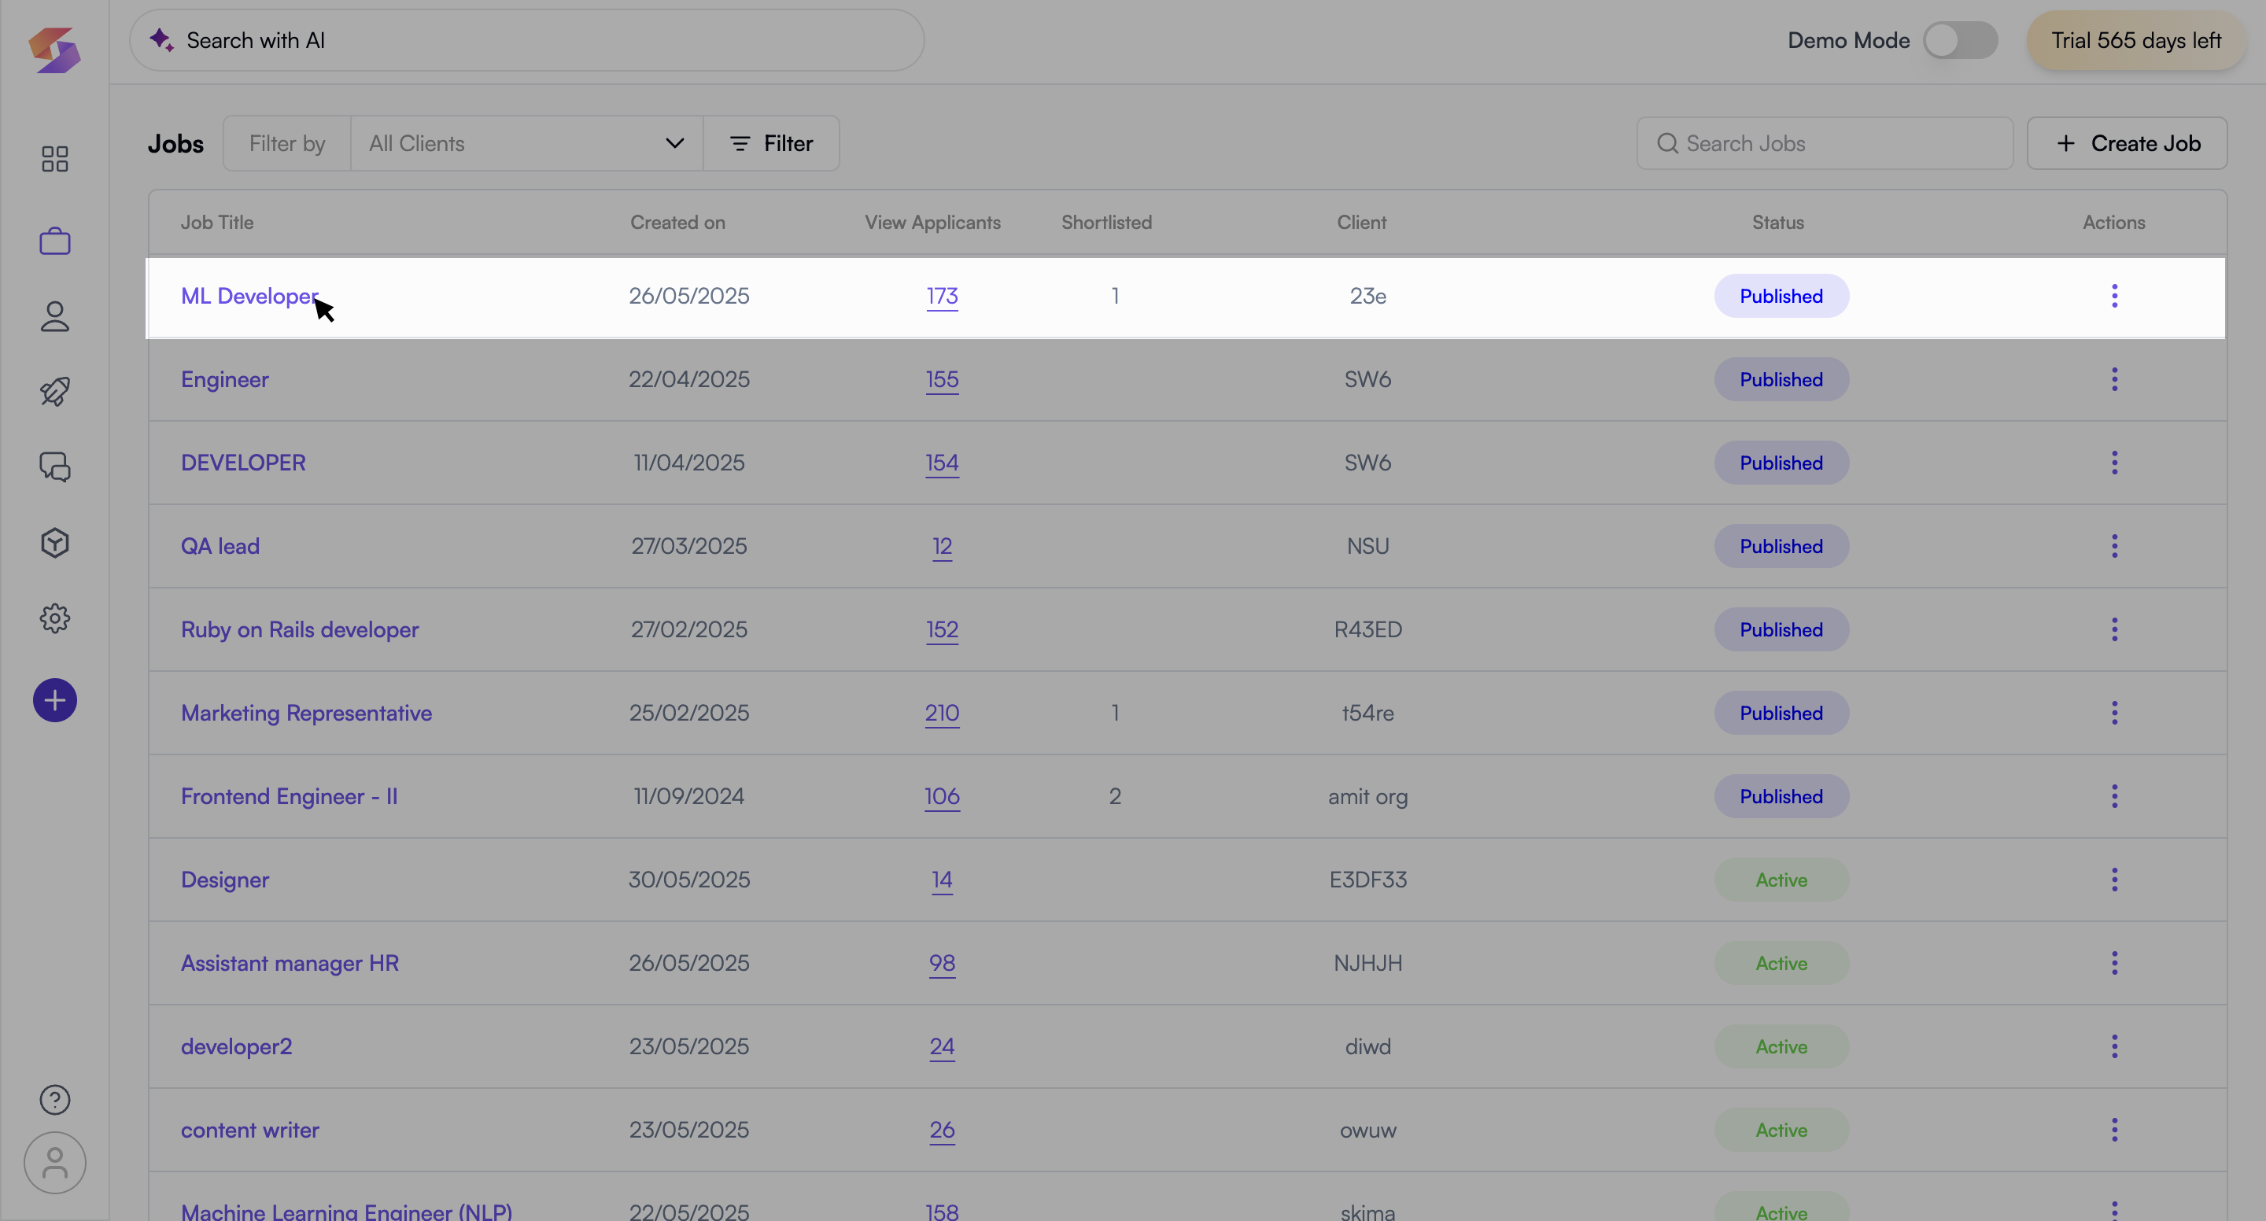Open actions menu for Ruby on Rails developer
The height and width of the screenshot is (1221, 2266).
pyautogui.click(x=2114, y=629)
